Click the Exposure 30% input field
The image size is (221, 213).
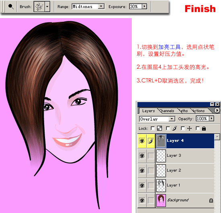point(135,6)
